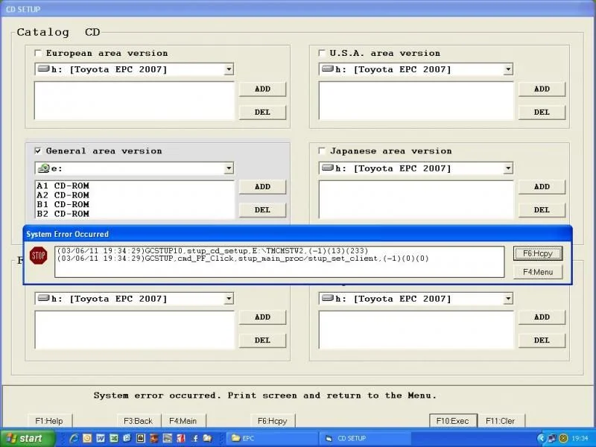Viewport: 596px width, 447px height.
Task: Click the 19:34 taskbar clock
Action: (x=580, y=439)
